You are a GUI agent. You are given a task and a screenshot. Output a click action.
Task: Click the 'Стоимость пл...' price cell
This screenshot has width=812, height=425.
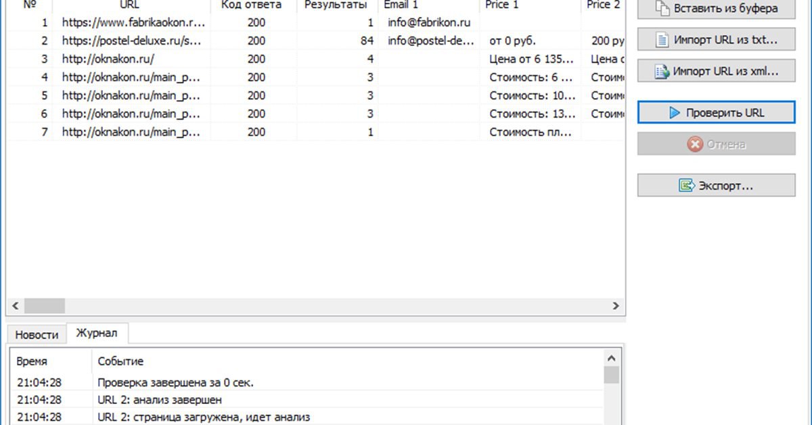tap(531, 132)
